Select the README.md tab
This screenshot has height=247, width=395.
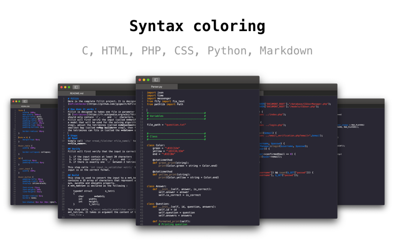coord(77,93)
